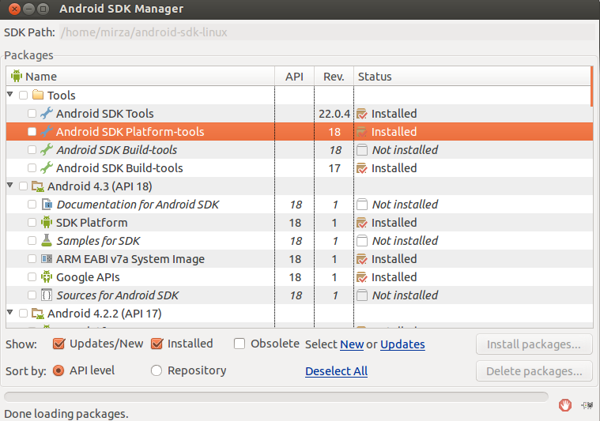
Task: Check the Tools group checkbox
Action: [24, 95]
